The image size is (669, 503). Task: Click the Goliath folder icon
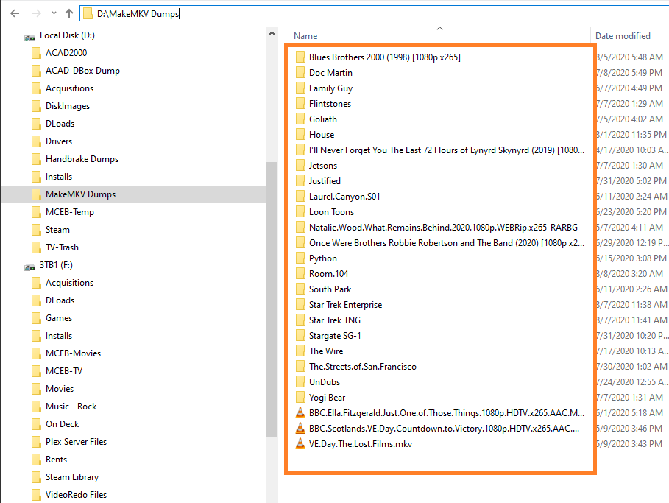300,119
